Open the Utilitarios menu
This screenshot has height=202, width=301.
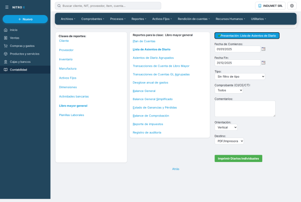click(x=258, y=19)
